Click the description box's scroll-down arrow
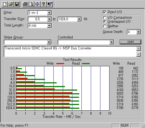This screenshot has width=145, height=128. [139, 55]
